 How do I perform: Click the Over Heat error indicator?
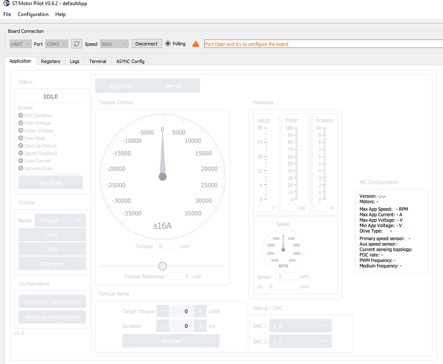point(20,138)
